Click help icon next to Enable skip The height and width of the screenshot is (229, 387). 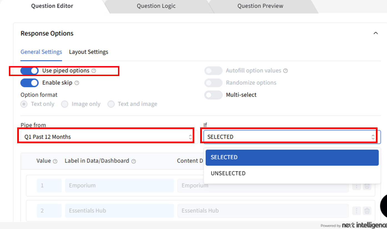pos(77,83)
